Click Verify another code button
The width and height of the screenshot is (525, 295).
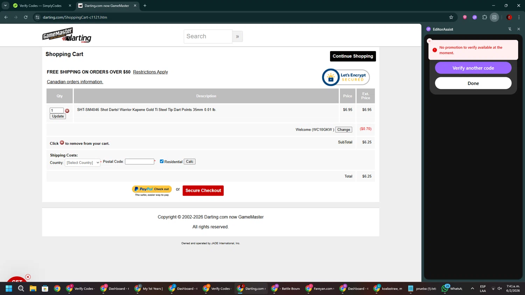[473, 68]
